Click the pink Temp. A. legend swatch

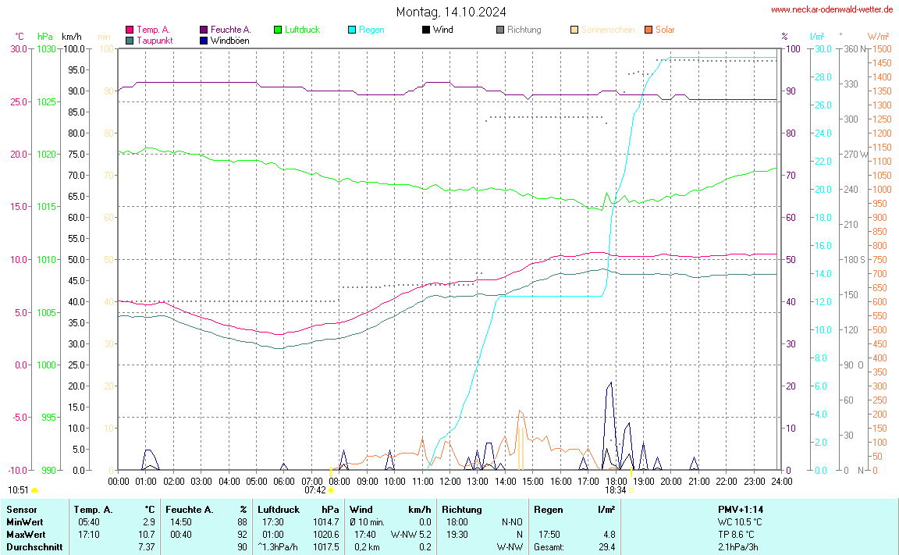point(130,30)
